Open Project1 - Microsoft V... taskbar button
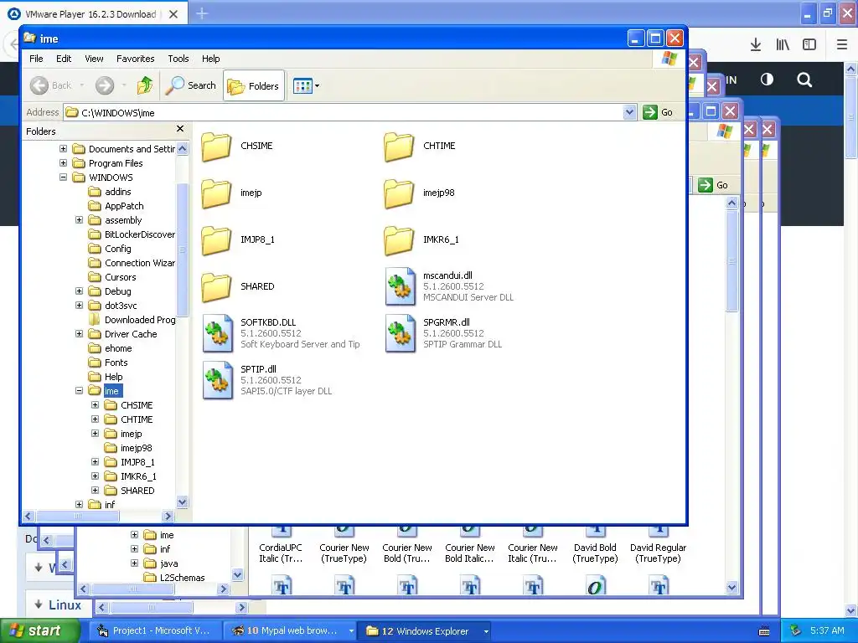The width and height of the screenshot is (858, 643). pos(154,631)
